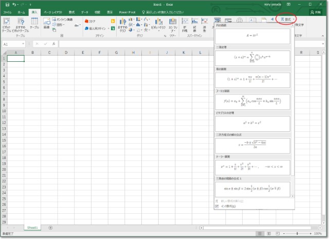Expand the Shapes (図形) dropdown

pyautogui.click(x=64, y=24)
